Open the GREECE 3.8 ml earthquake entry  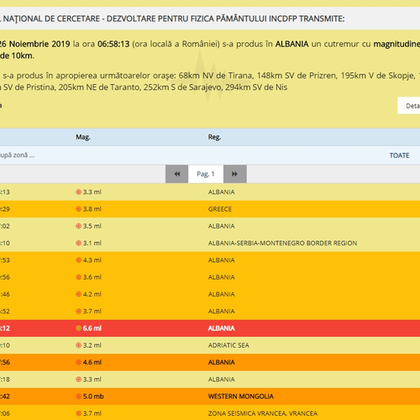(x=210, y=209)
